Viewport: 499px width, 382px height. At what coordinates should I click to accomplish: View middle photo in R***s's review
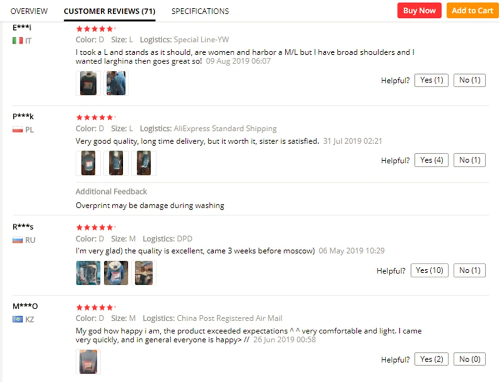(116, 273)
